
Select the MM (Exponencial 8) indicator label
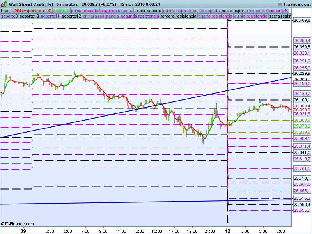33,11
